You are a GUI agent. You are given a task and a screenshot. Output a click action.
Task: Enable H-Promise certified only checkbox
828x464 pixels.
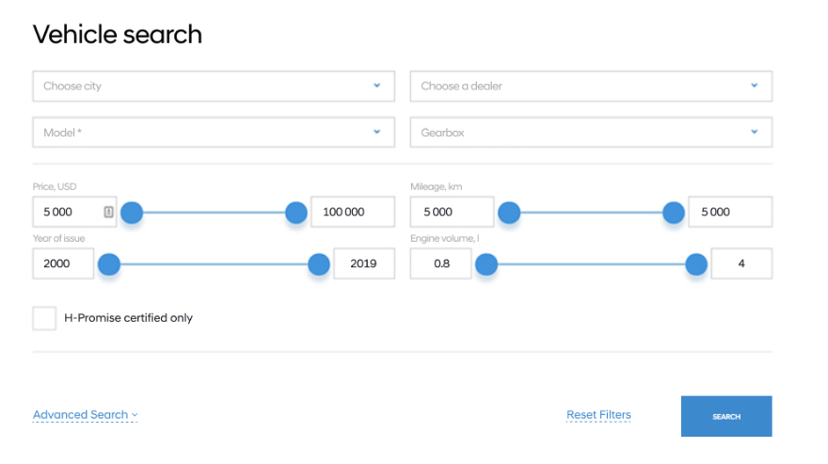pyautogui.click(x=44, y=318)
